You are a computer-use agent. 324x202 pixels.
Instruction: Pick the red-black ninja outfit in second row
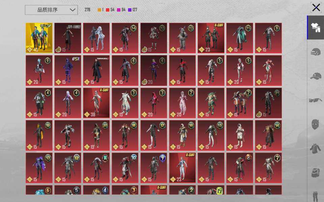(x=183, y=70)
